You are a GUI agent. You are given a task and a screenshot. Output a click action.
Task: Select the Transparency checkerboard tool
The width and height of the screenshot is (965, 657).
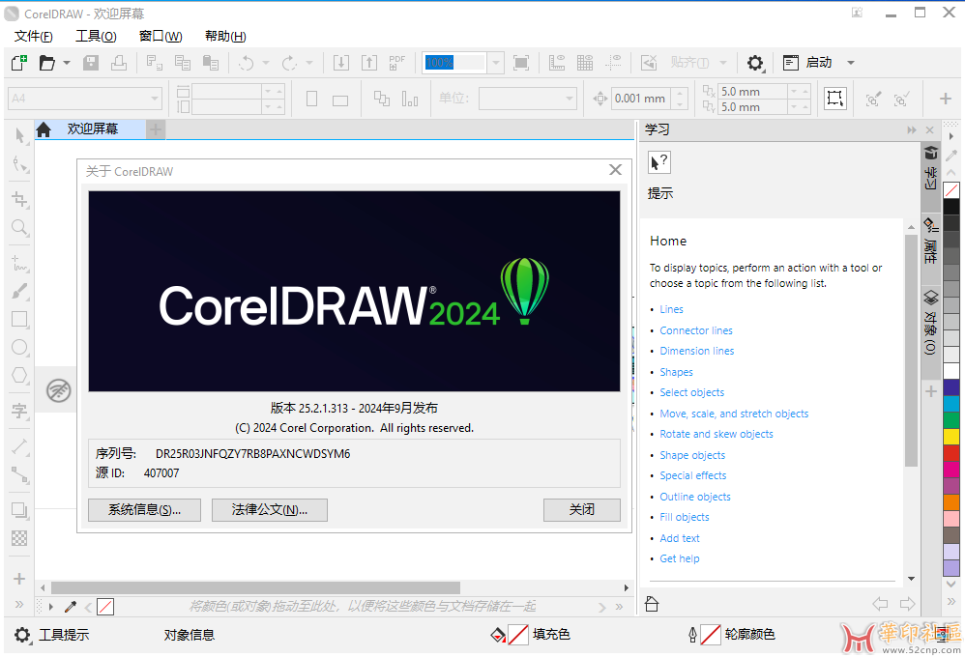point(19,538)
